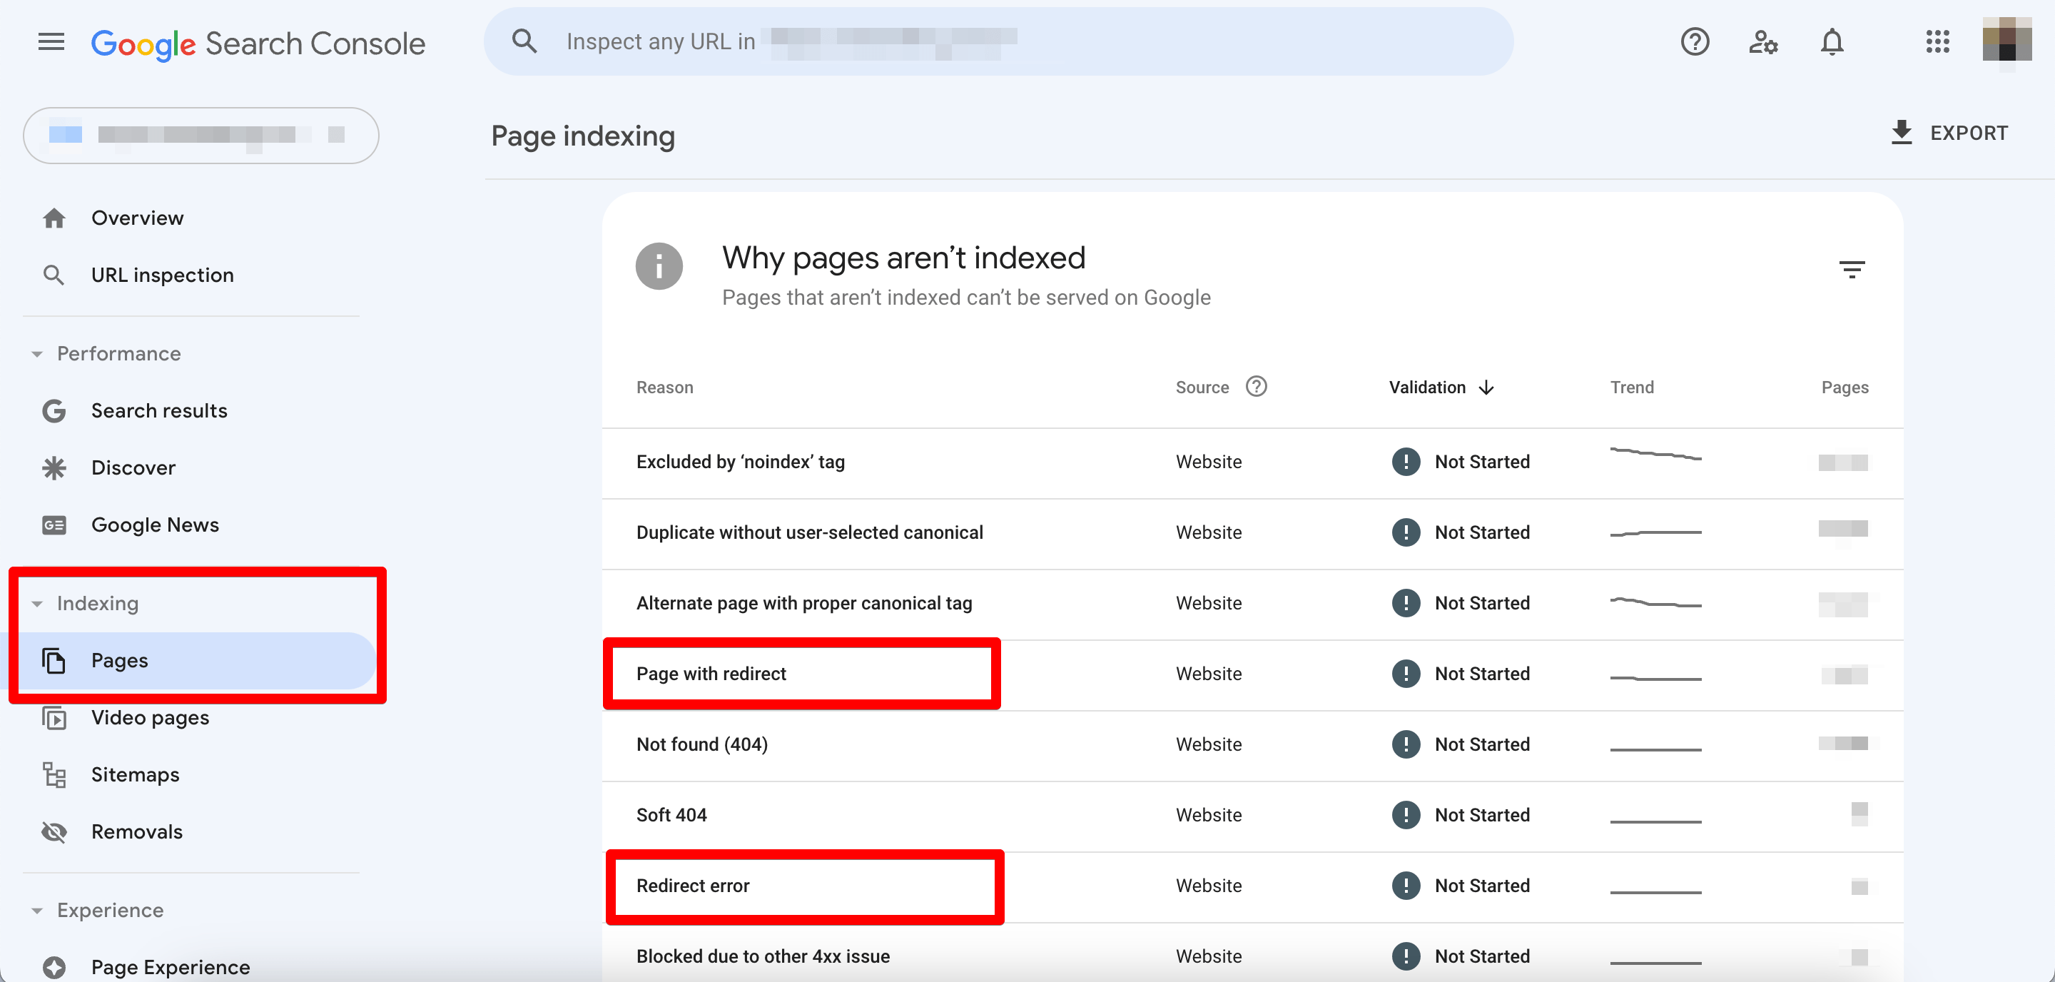Click the Source column help tooltip

click(1255, 386)
